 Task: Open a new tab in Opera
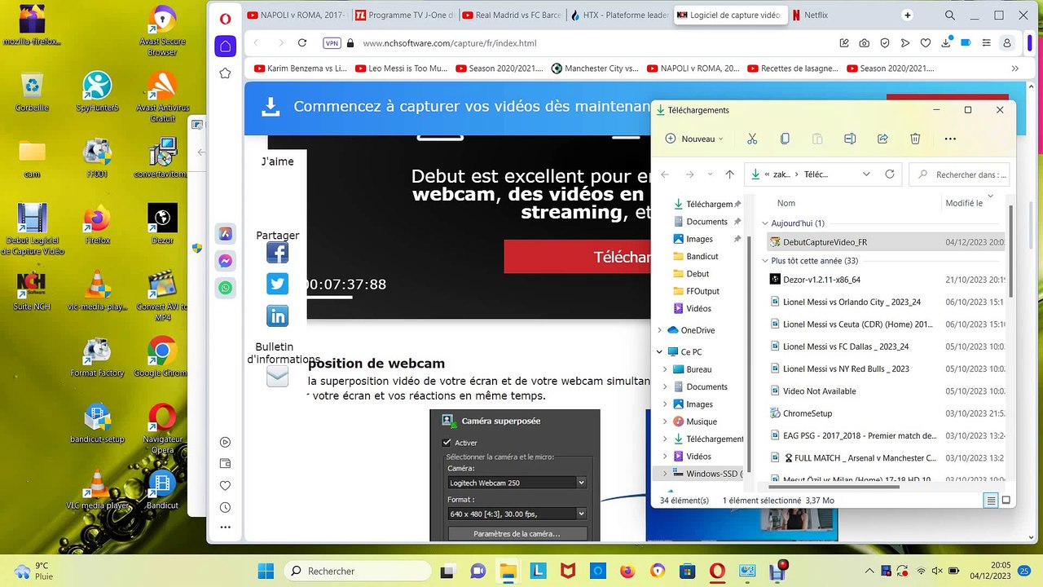908,15
